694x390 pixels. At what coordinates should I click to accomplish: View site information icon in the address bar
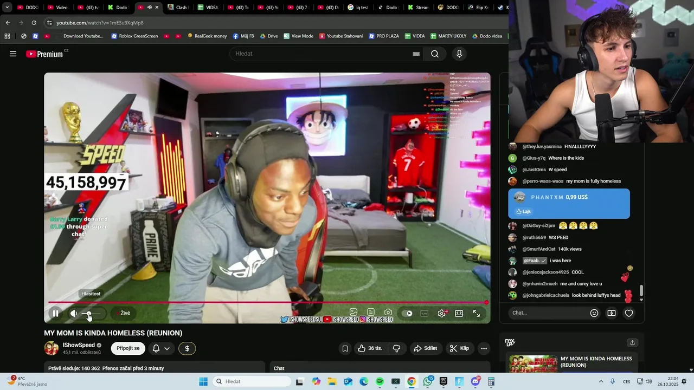pyautogui.click(x=49, y=23)
